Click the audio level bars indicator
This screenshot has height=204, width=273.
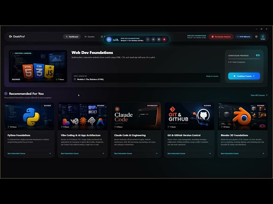click(116, 40)
